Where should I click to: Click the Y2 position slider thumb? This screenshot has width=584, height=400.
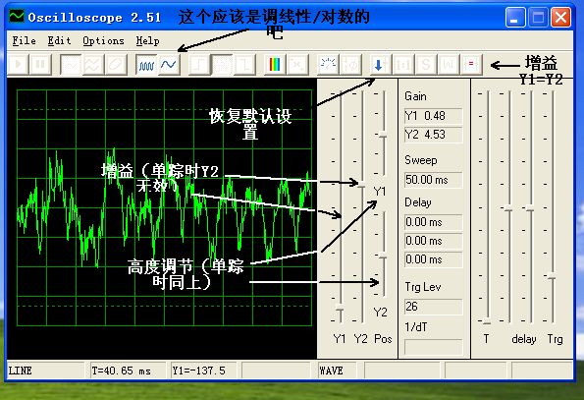(383, 257)
